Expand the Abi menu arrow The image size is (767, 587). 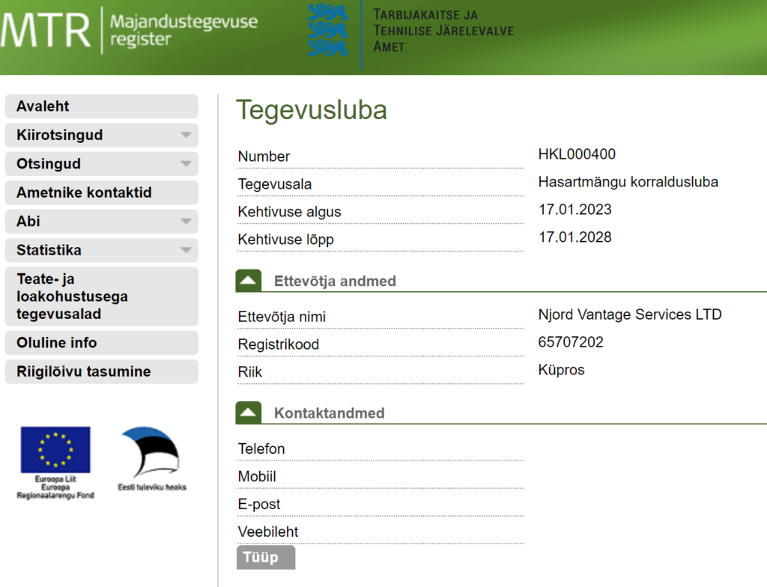click(x=186, y=222)
